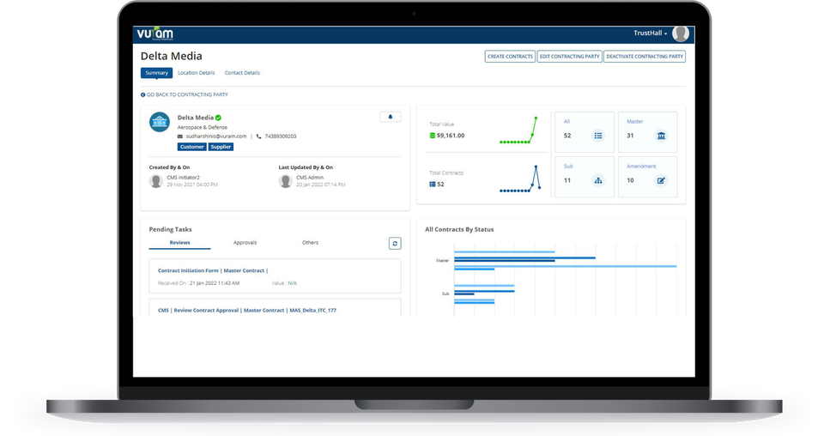Viewport: 824px width, 436px height.
Task: Click the CMS Initiator2 avatar
Action: (x=156, y=181)
